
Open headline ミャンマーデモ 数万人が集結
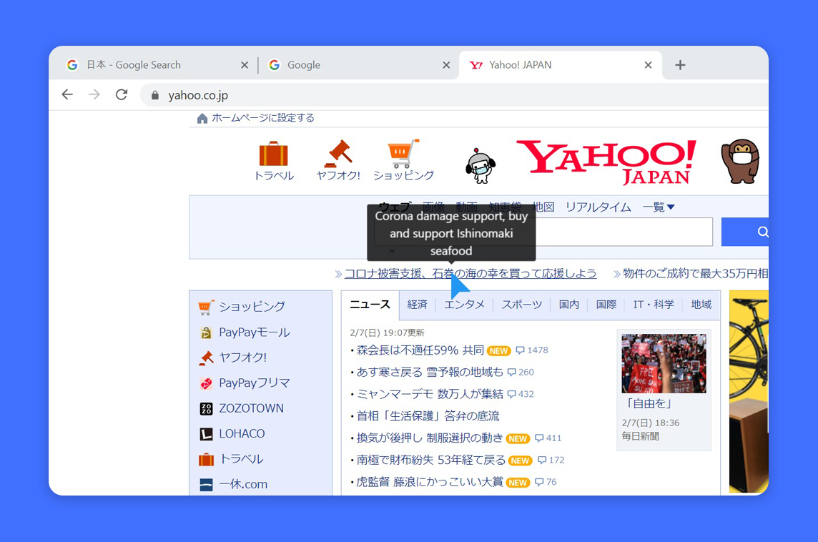coord(430,394)
